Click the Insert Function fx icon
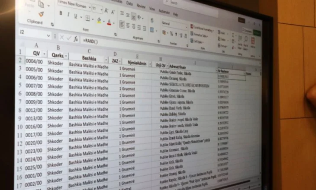This screenshot has height=190, width=316. tap(76, 38)
